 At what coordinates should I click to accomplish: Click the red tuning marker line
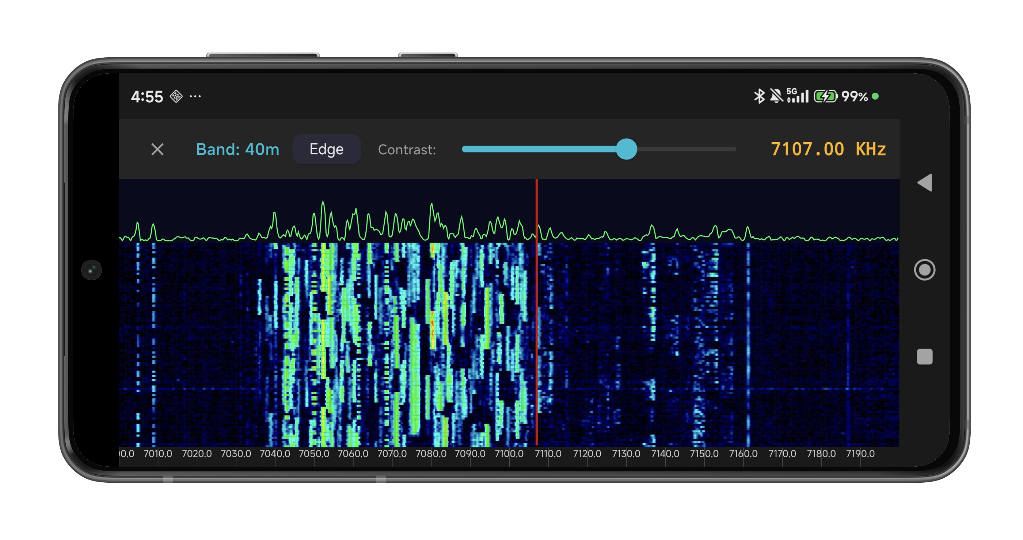pyautogui.click(x=537, y=337)
